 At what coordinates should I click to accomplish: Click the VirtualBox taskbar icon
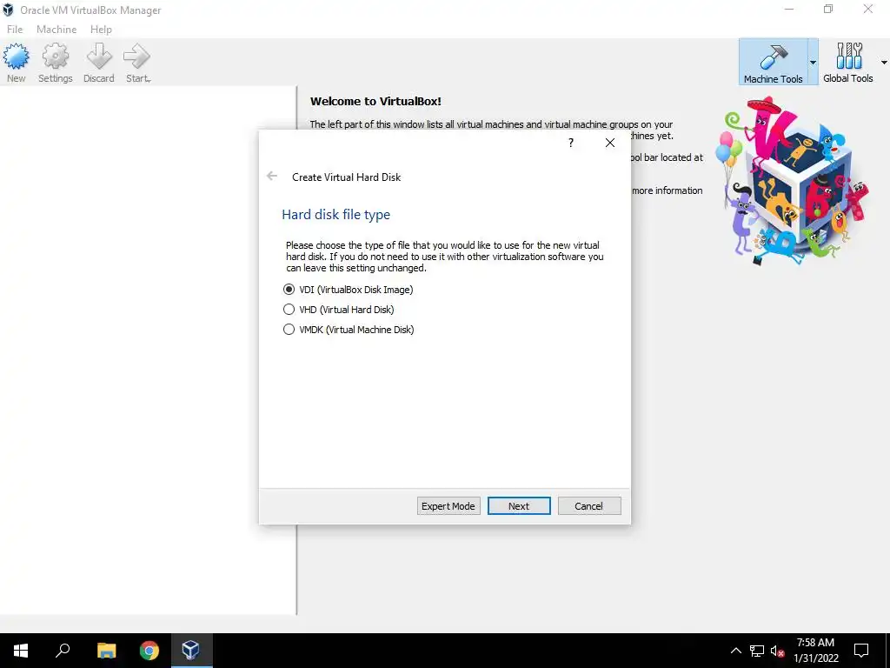coord(190,651)
